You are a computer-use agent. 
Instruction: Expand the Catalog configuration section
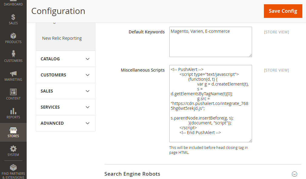[65, 59]
